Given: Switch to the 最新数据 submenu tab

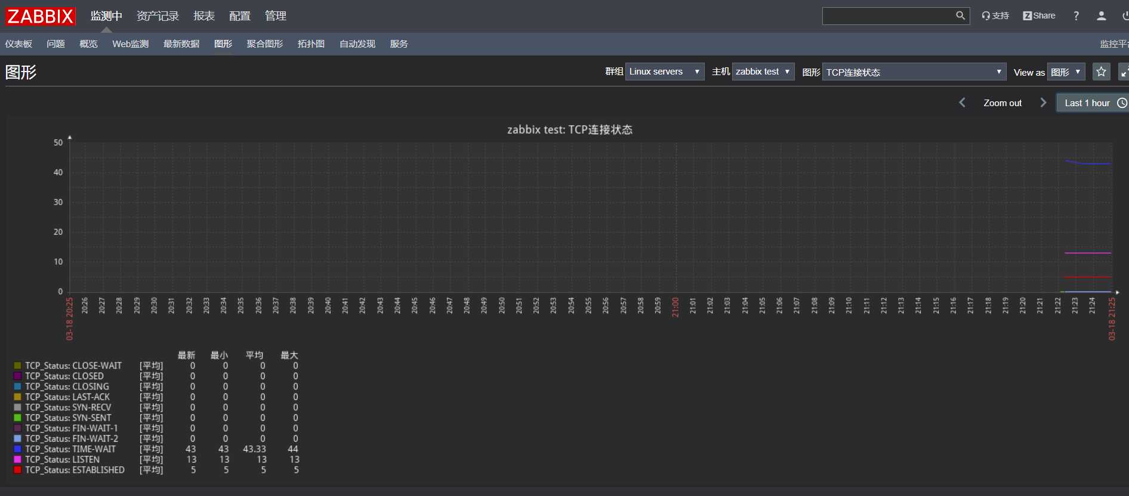Looking at the screenshot, I should tap(181, 44).
